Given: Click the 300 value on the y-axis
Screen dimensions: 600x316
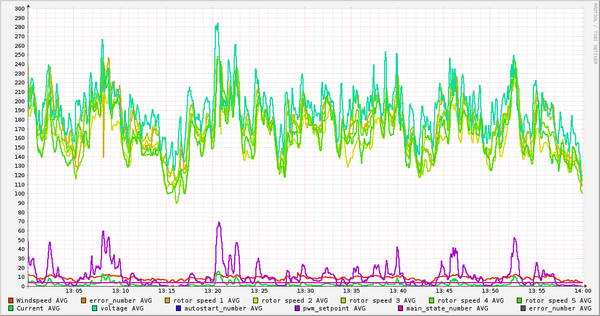Looking at the screenshot, I should tap(20, 9).
